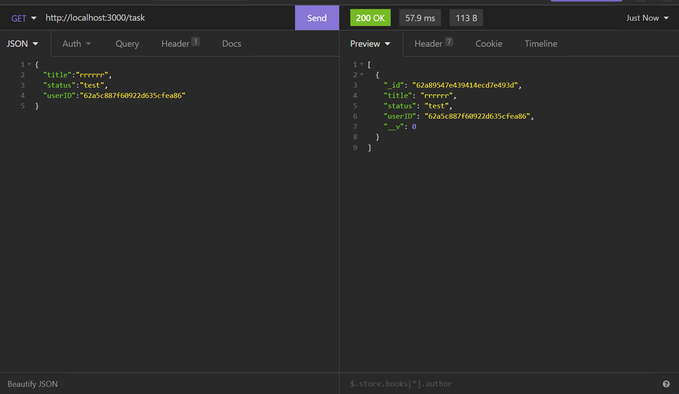Click the response Header count badge
Viewport: 679px width, 394px height.
(x=449, y=42)
